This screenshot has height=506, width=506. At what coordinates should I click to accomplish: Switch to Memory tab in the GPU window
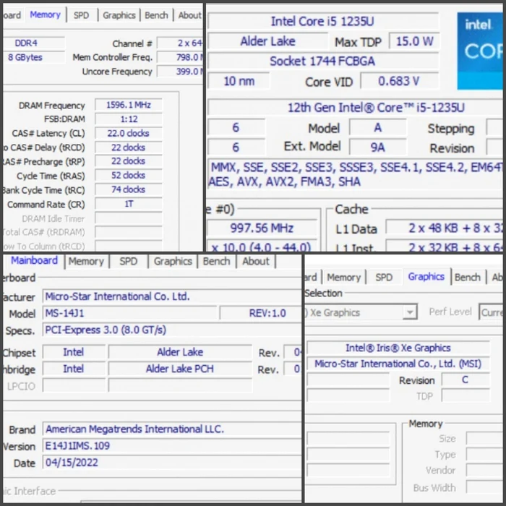coord(344,277)
